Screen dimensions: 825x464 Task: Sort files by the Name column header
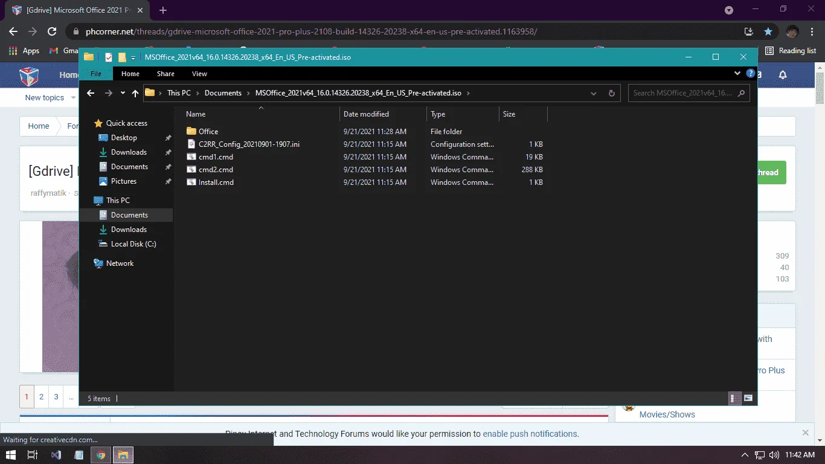coord(196,114)
